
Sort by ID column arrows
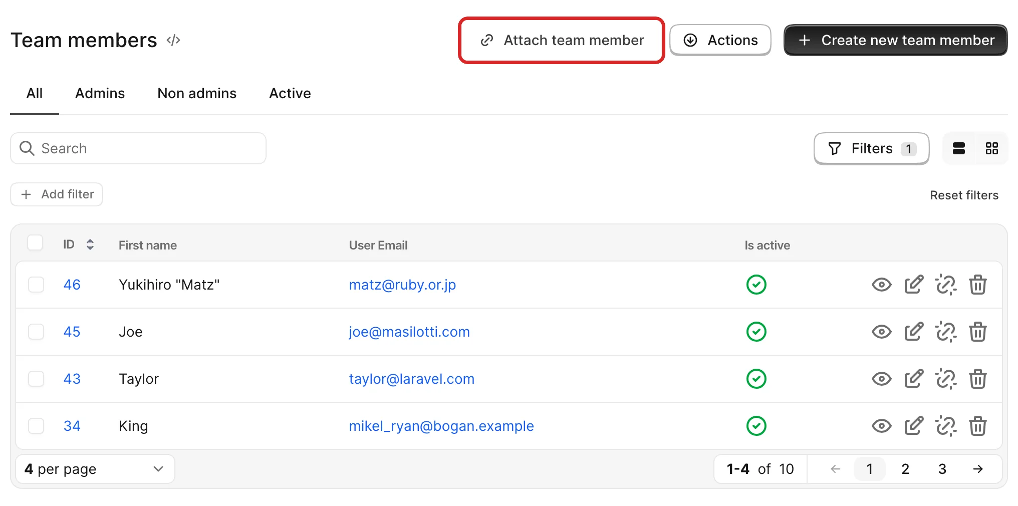coord(90,244)
